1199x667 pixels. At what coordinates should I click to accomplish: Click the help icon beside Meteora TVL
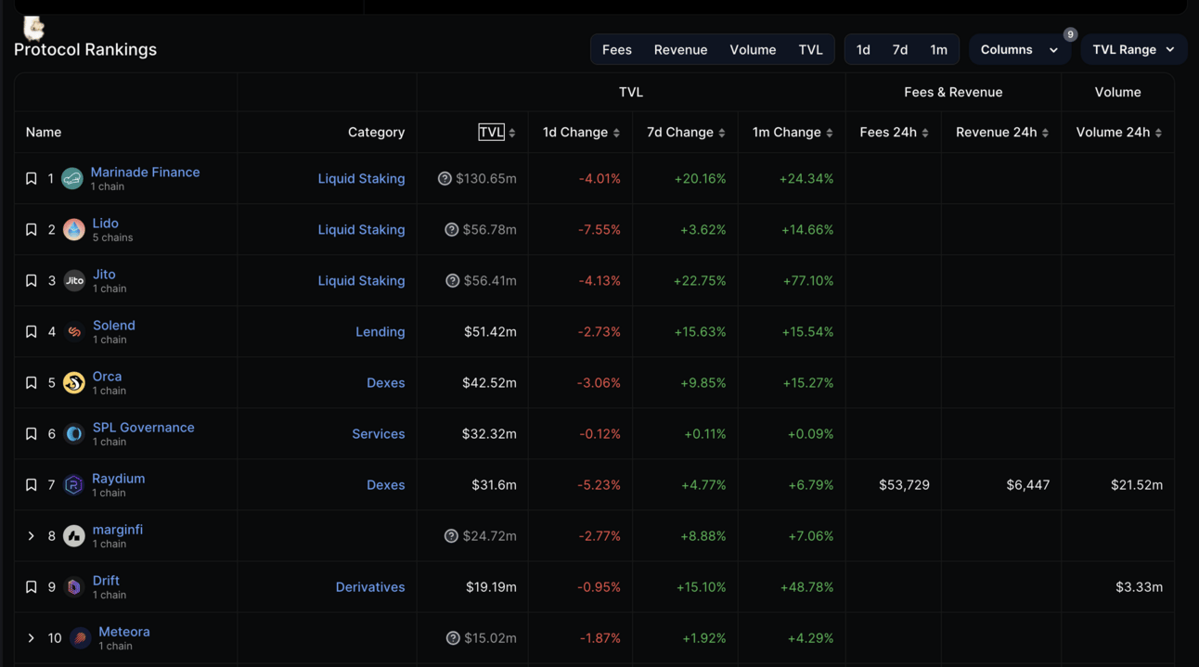(x=453, y=637)
